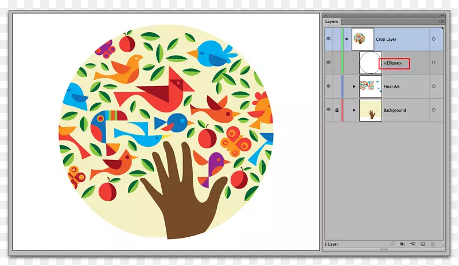Click the Background layer thumbnail

pos(371,110)
